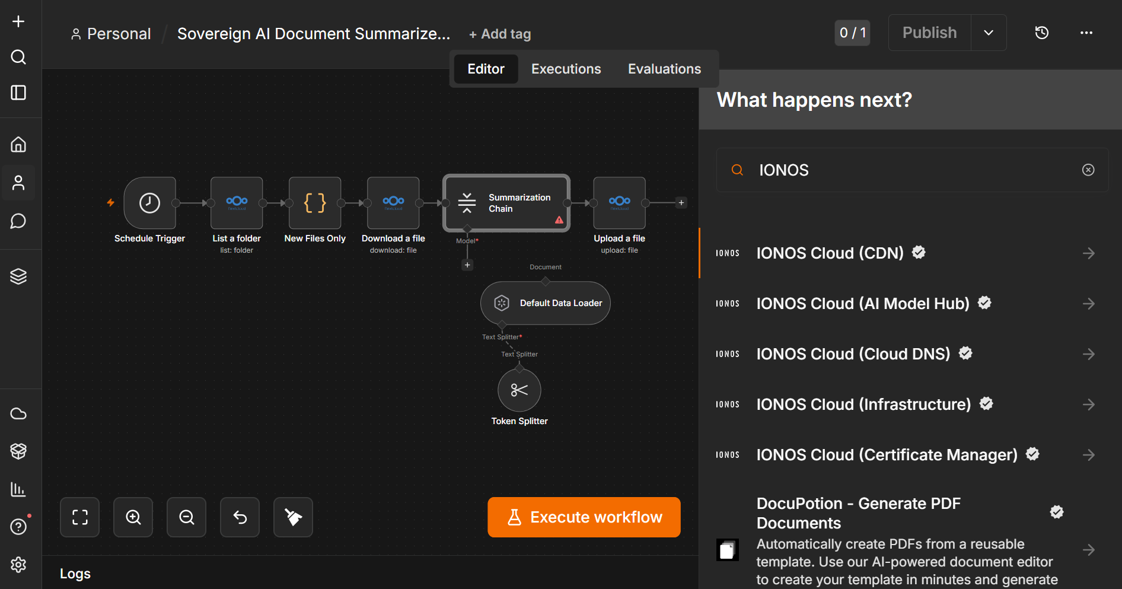
Task: Select the Upload a file node
Action: 620,203
